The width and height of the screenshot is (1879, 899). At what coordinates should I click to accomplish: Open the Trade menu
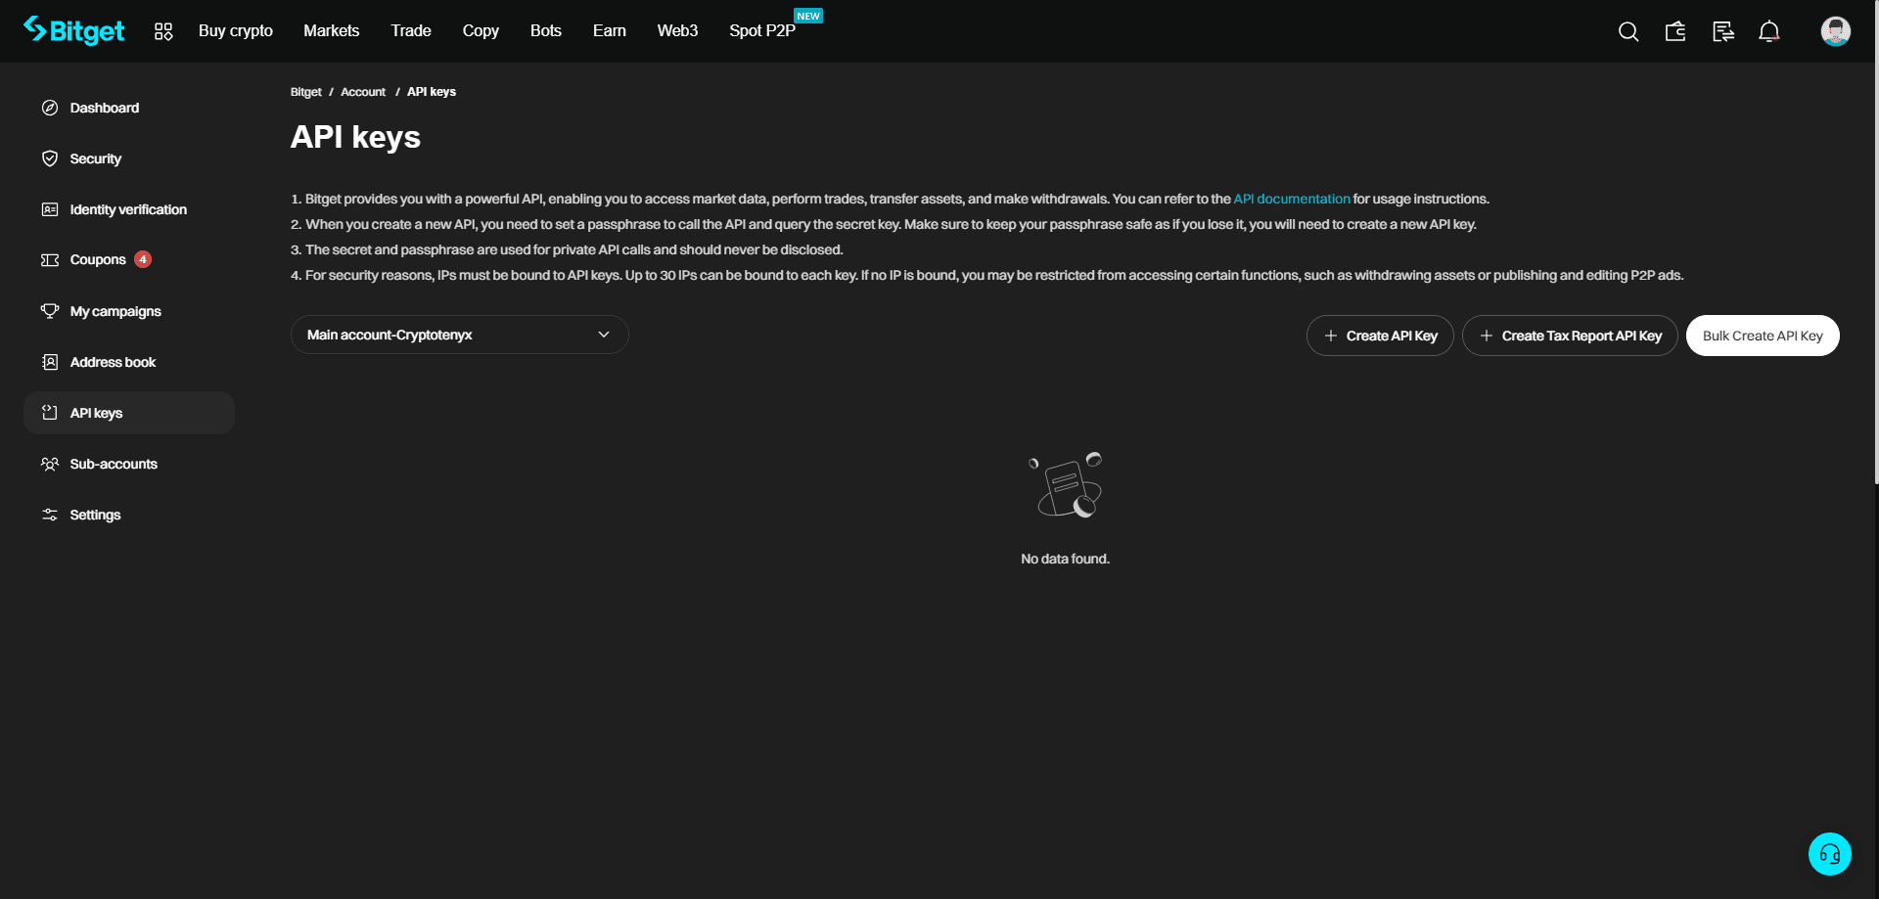coord(411,31)
